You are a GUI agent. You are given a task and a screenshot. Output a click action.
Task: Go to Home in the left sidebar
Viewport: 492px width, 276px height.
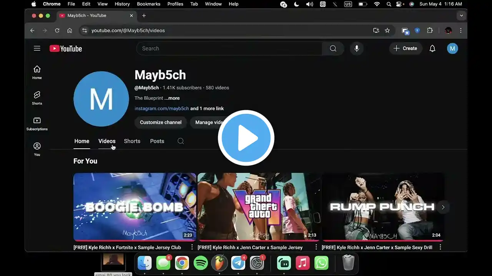tap(37, 72)
